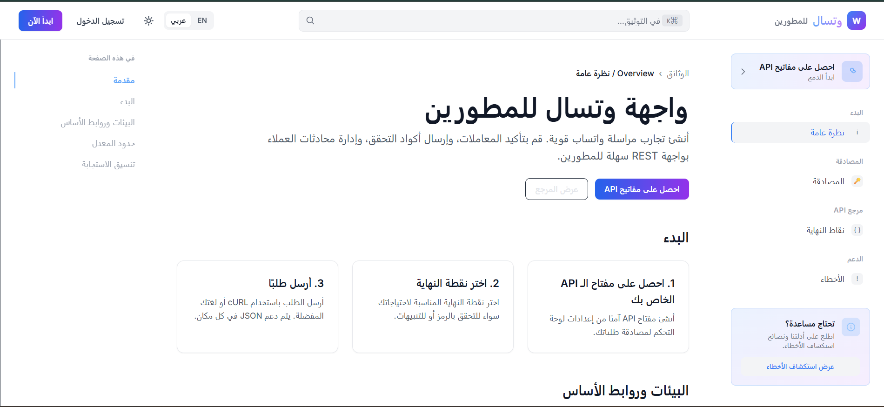Click the ابدأ الآن button
The height and width of the screenshot is (407, 884).
40,21
